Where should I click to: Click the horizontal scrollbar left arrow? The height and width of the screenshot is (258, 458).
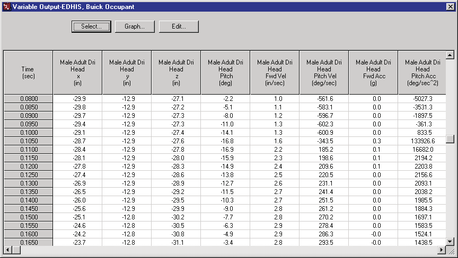coord(8,250)
